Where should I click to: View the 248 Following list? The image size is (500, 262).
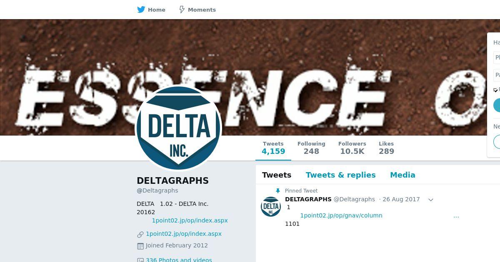click(311, 148)
